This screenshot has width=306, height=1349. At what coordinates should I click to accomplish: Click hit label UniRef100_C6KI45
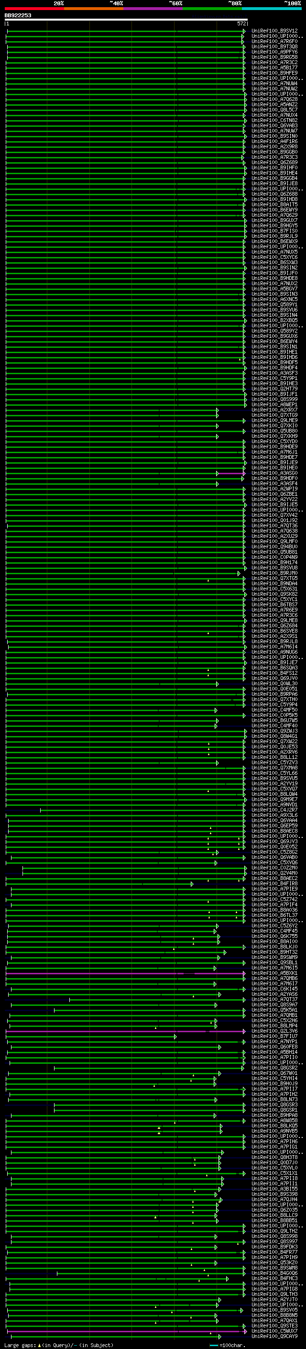tap(274, 989)
